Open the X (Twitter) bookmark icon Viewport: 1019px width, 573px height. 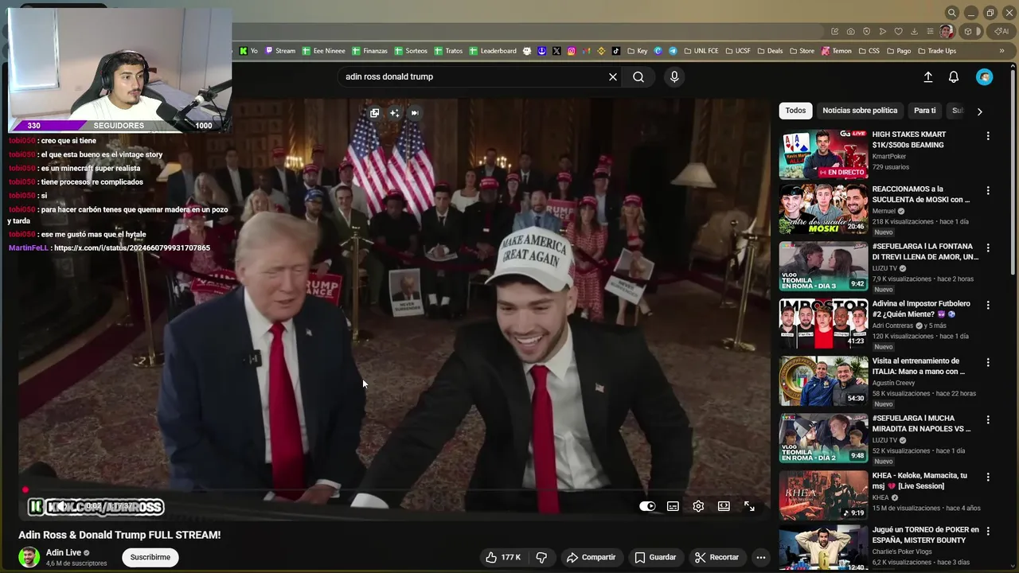click(556, 51)
